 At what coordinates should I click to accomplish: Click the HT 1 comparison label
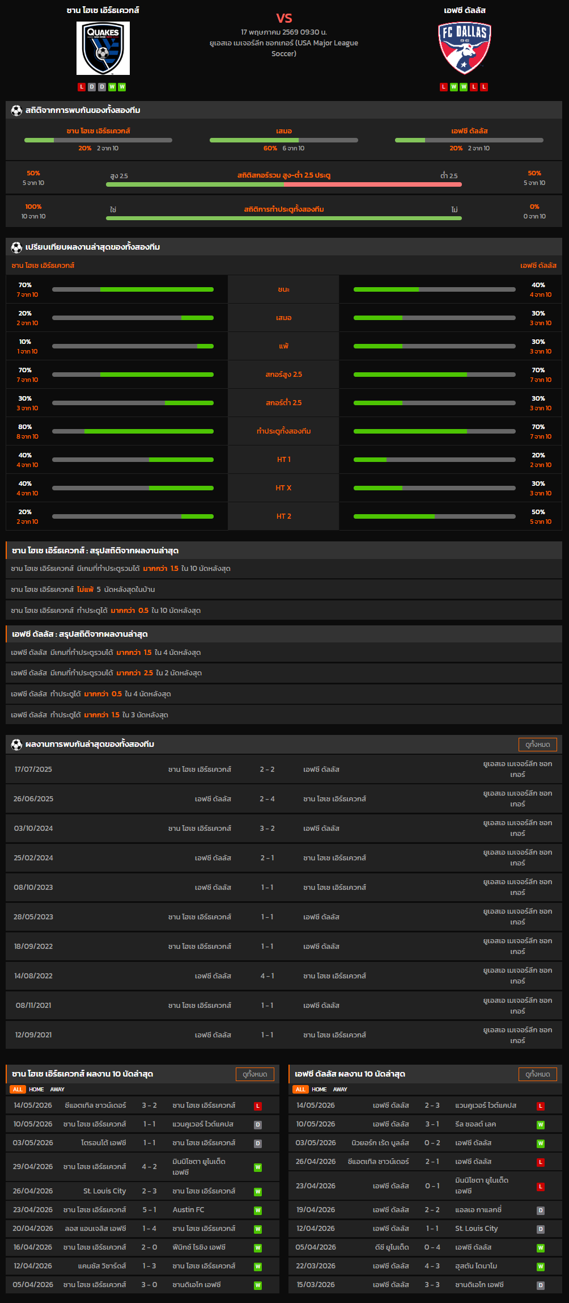click(x=283, y=460)
